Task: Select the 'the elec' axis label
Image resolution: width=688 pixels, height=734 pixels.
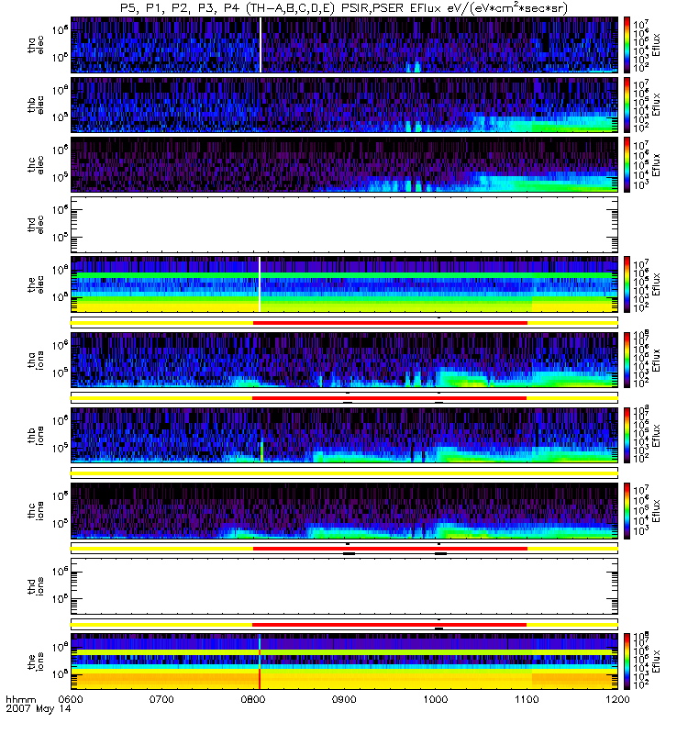Action: point(35,284)
